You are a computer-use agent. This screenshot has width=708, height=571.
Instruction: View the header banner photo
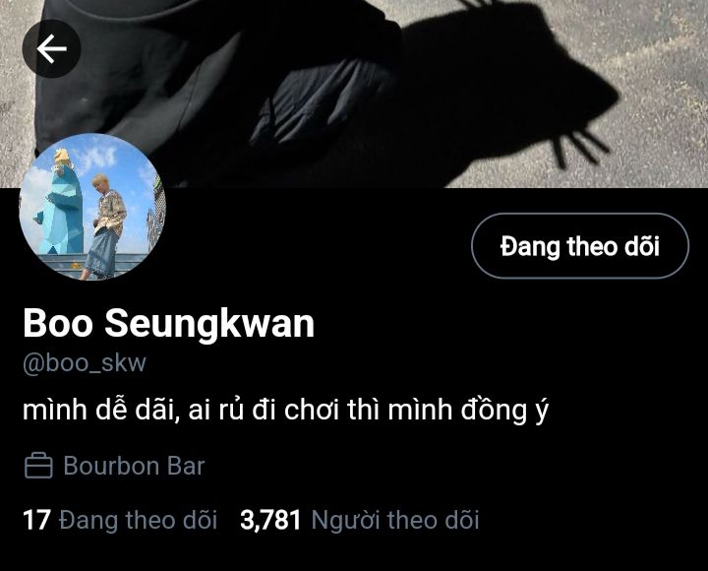(354, 94)
